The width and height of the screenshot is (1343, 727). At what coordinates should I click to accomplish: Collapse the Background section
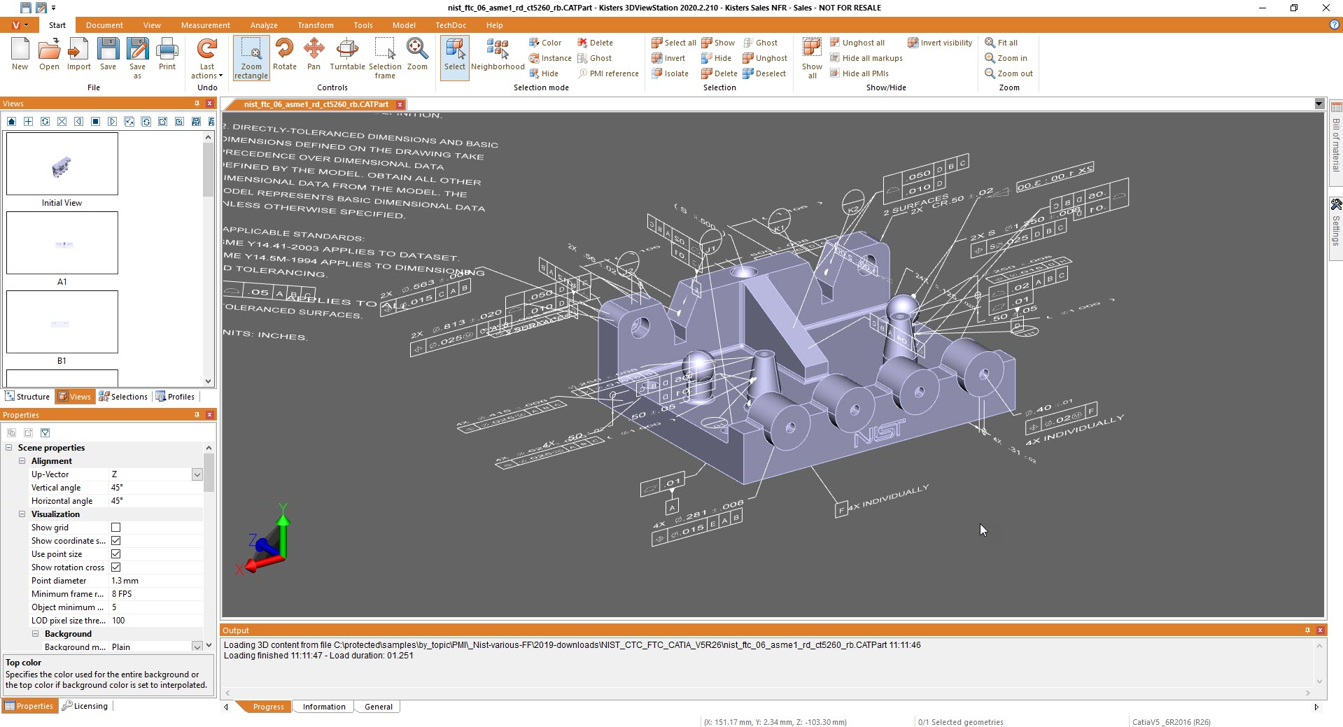click(35, 634)
